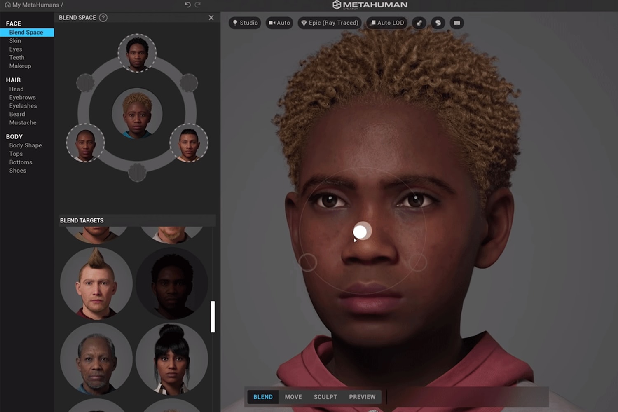
Task: Close the Blend Space panel
Action: point(211,18)
